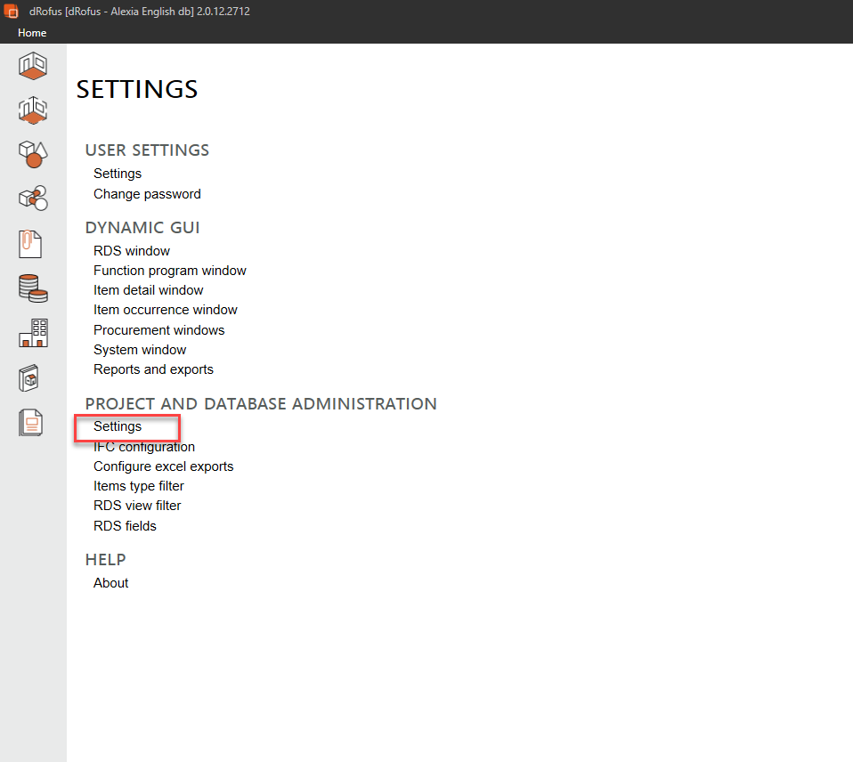Image resolution: width=853 pixels, height=762 pixels.
Task: Click the dRofus logo in title bar
Action: [x=12, y=12]
